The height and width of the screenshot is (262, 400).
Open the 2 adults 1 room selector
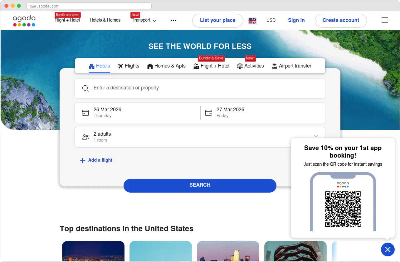click(200, 137)
